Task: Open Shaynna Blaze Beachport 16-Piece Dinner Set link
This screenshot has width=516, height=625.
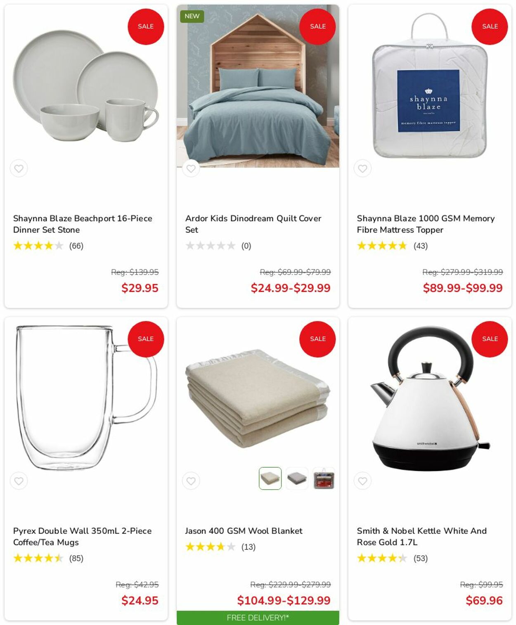Action: [x=83, y=224]
